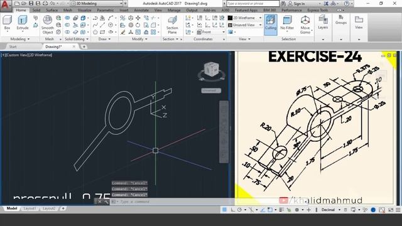Switch to the Start file tab
Image resolution: width=402 pixels, height=226 pixels.
coord(13,46)
